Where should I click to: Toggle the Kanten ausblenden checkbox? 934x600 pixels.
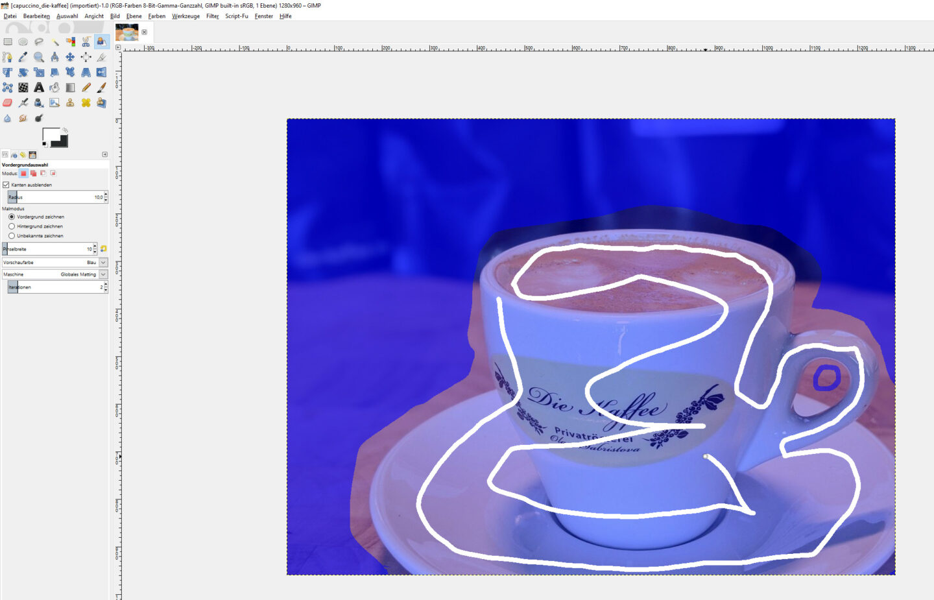[6, 185]
